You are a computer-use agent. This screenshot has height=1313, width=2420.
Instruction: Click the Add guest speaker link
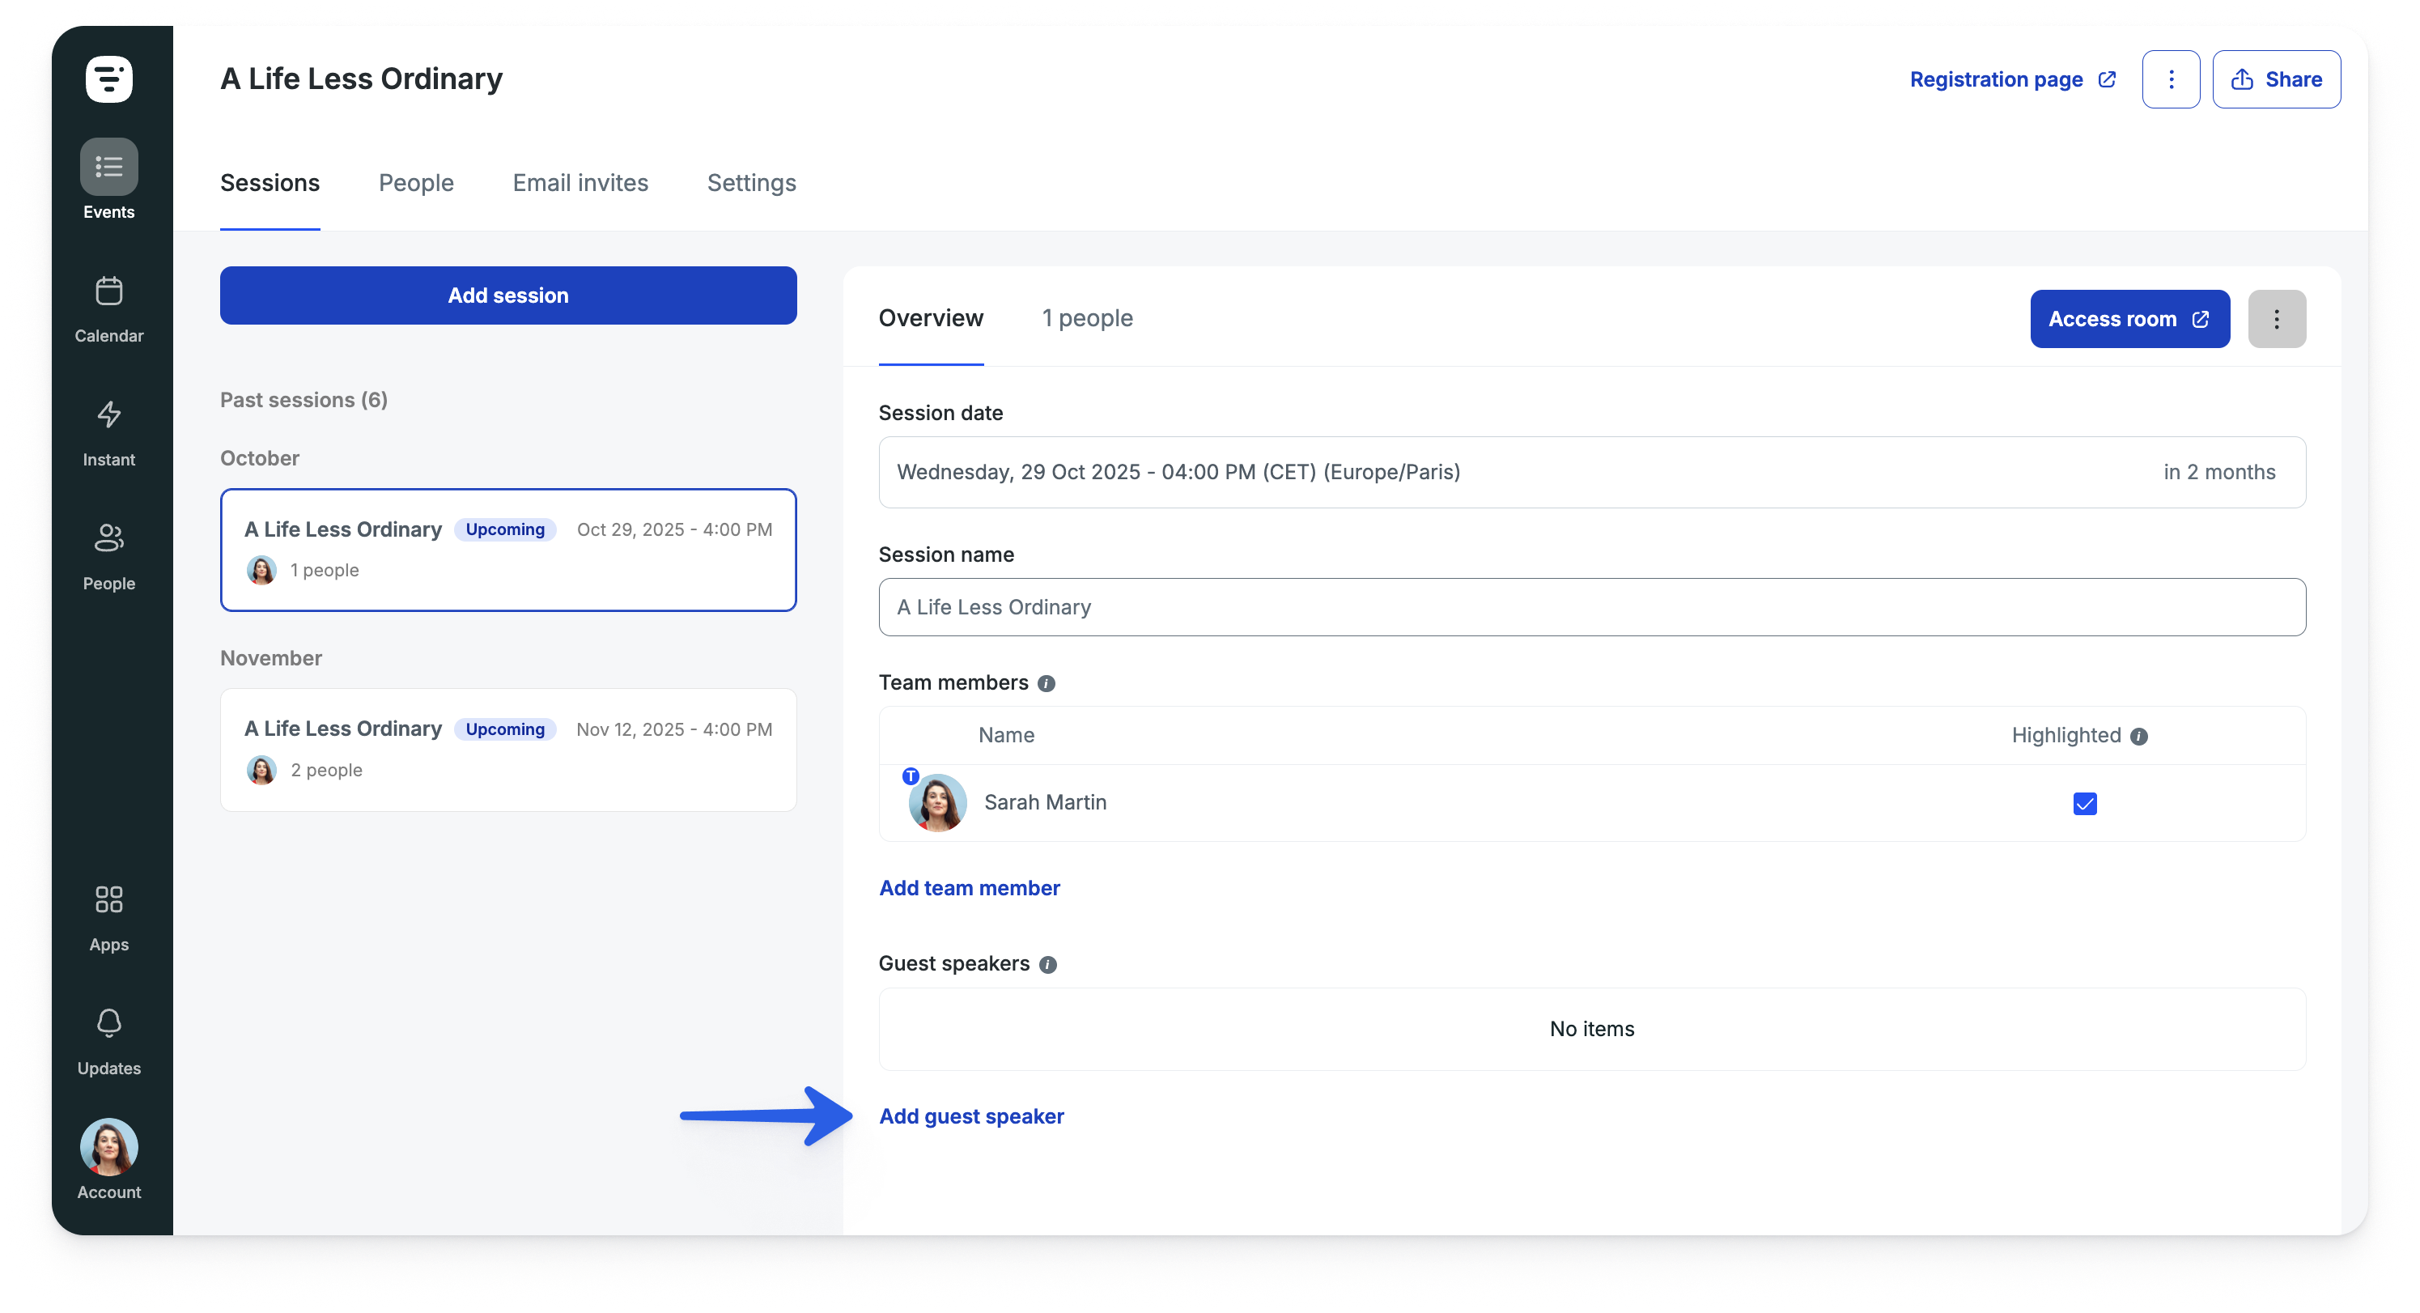coord(971,1116)
